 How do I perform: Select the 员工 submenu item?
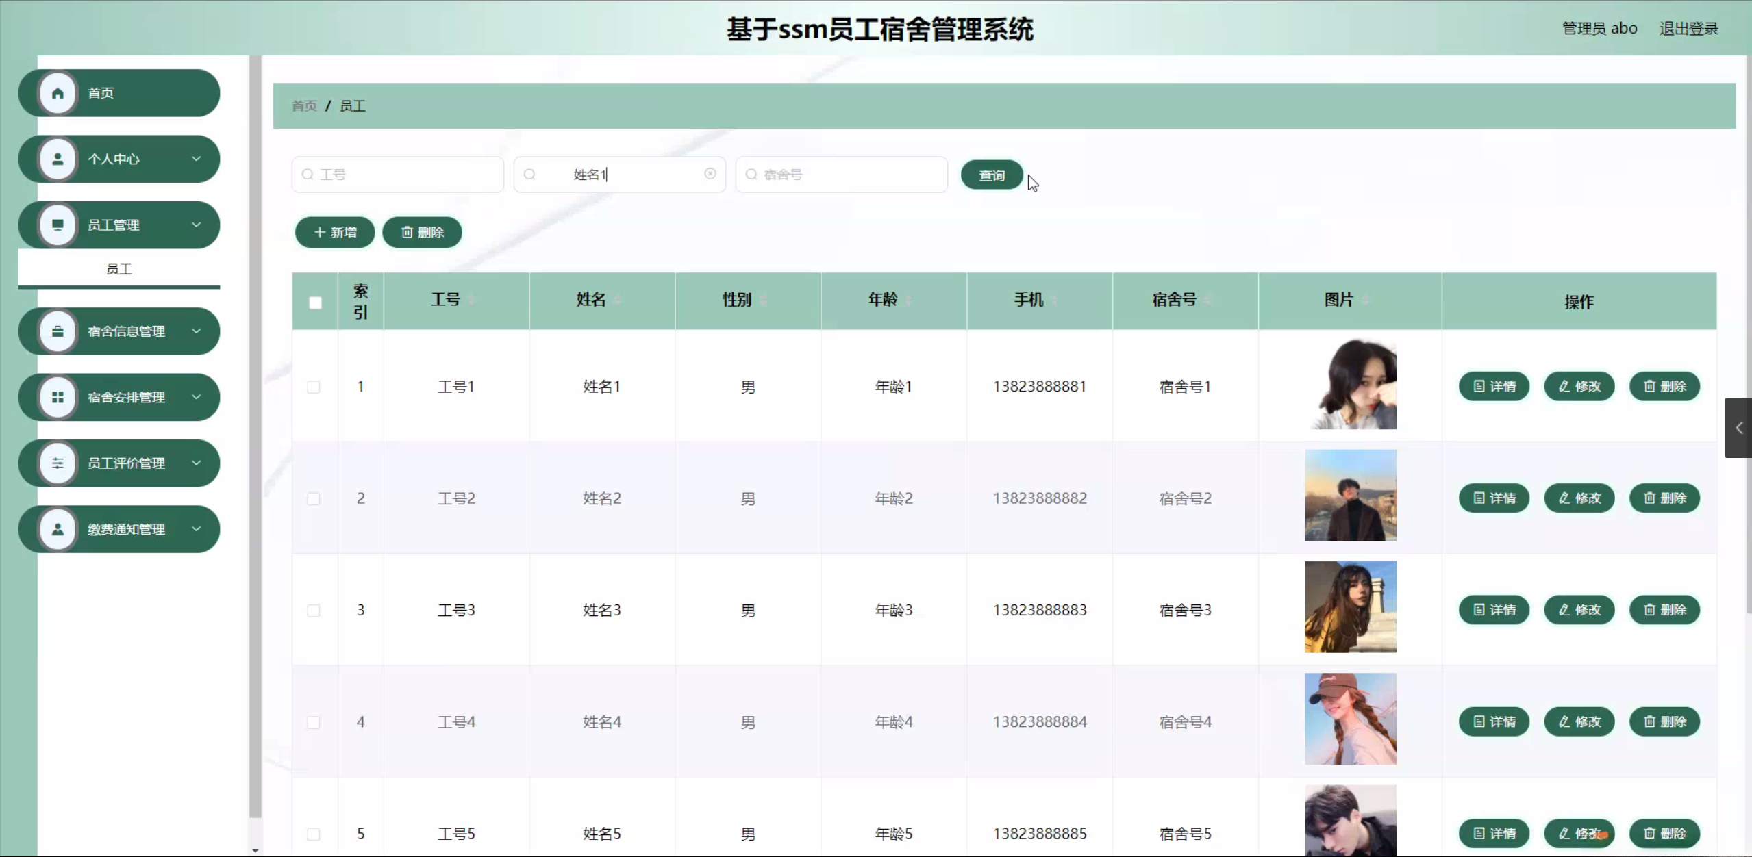pos(119,269)
